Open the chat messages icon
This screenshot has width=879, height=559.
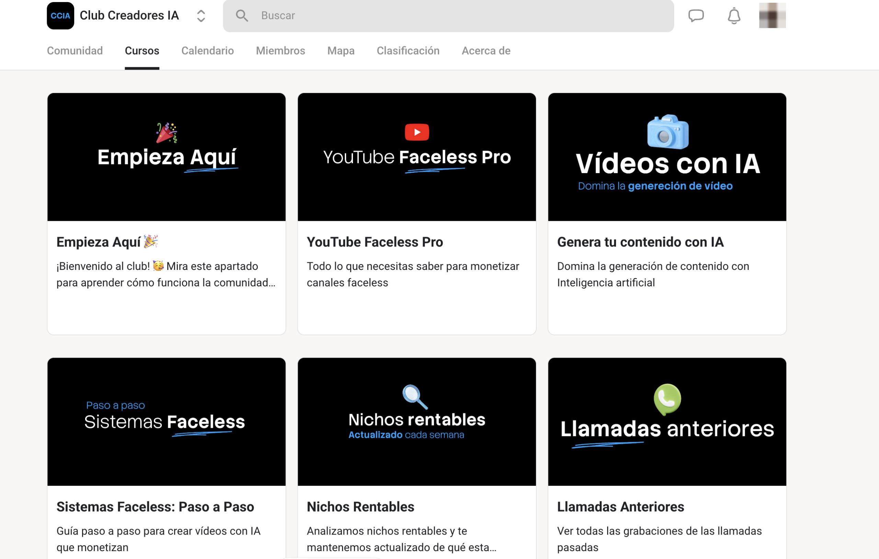coord(696,16)
